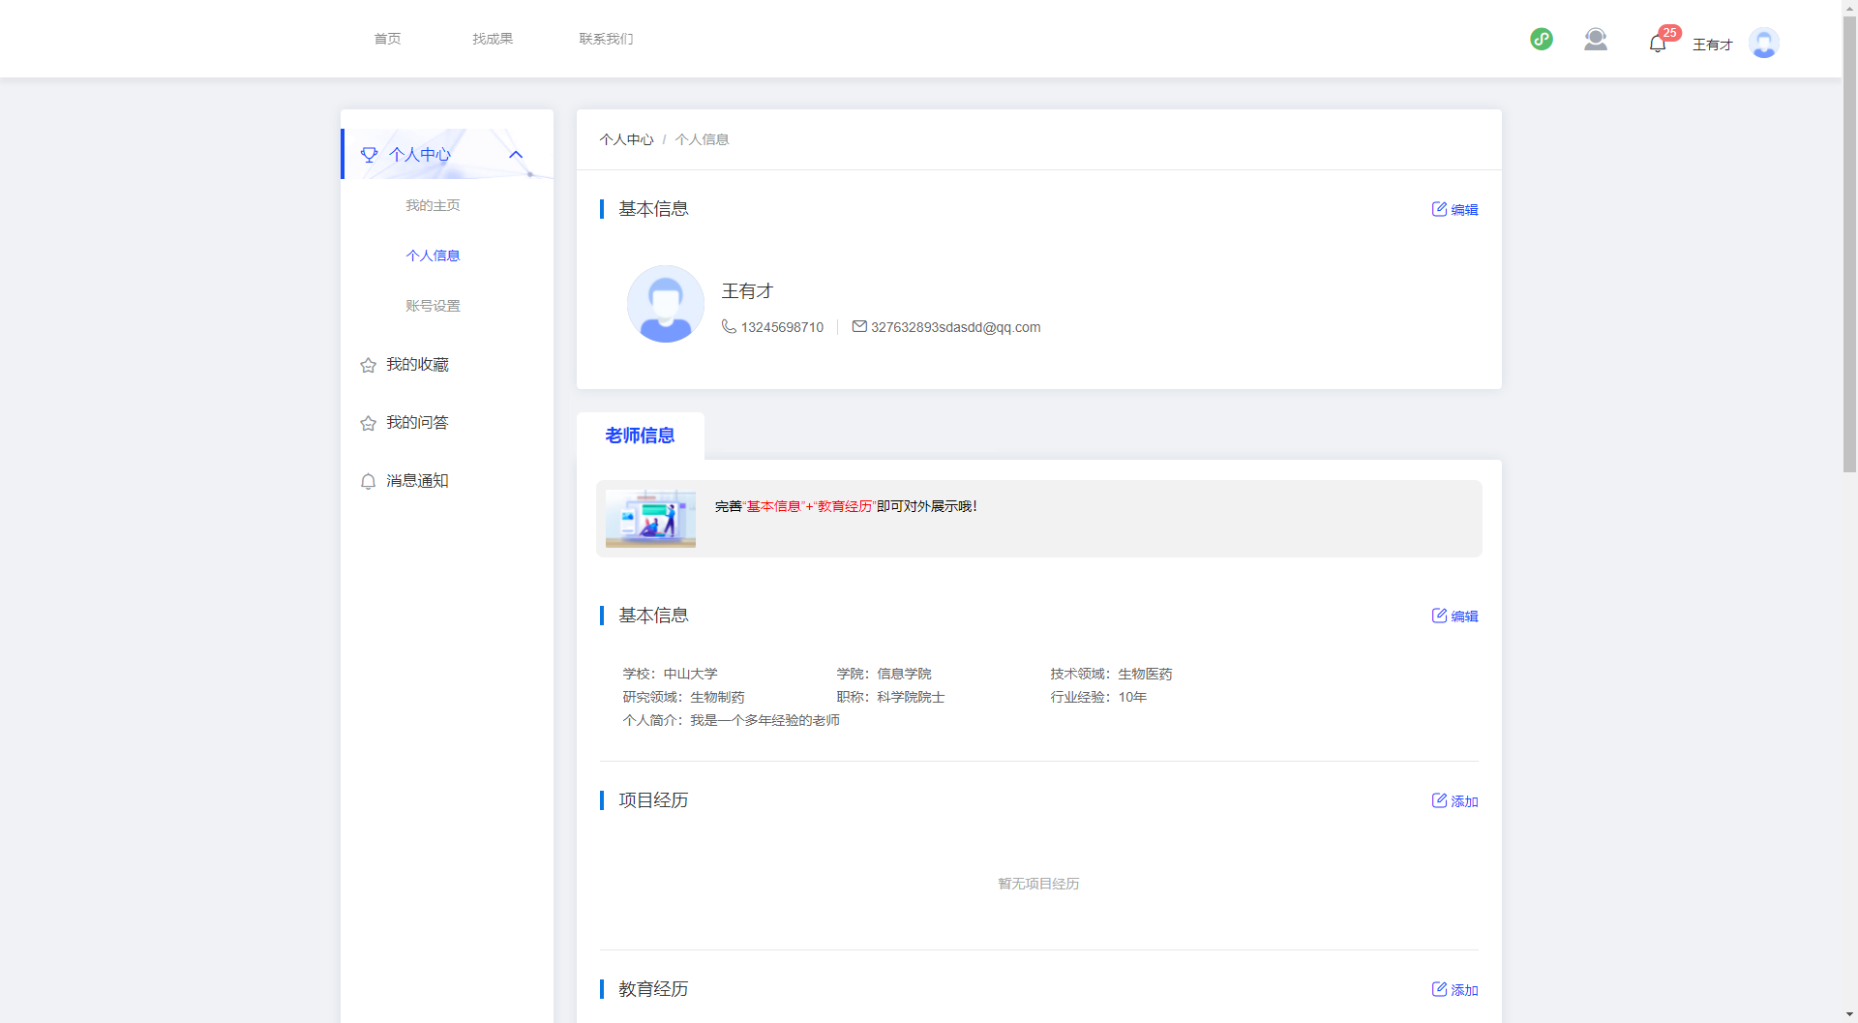Screen dimensions: 1858x1023
Task: Add a new 项目经历 entry
Action: [x=1454, y=800]
